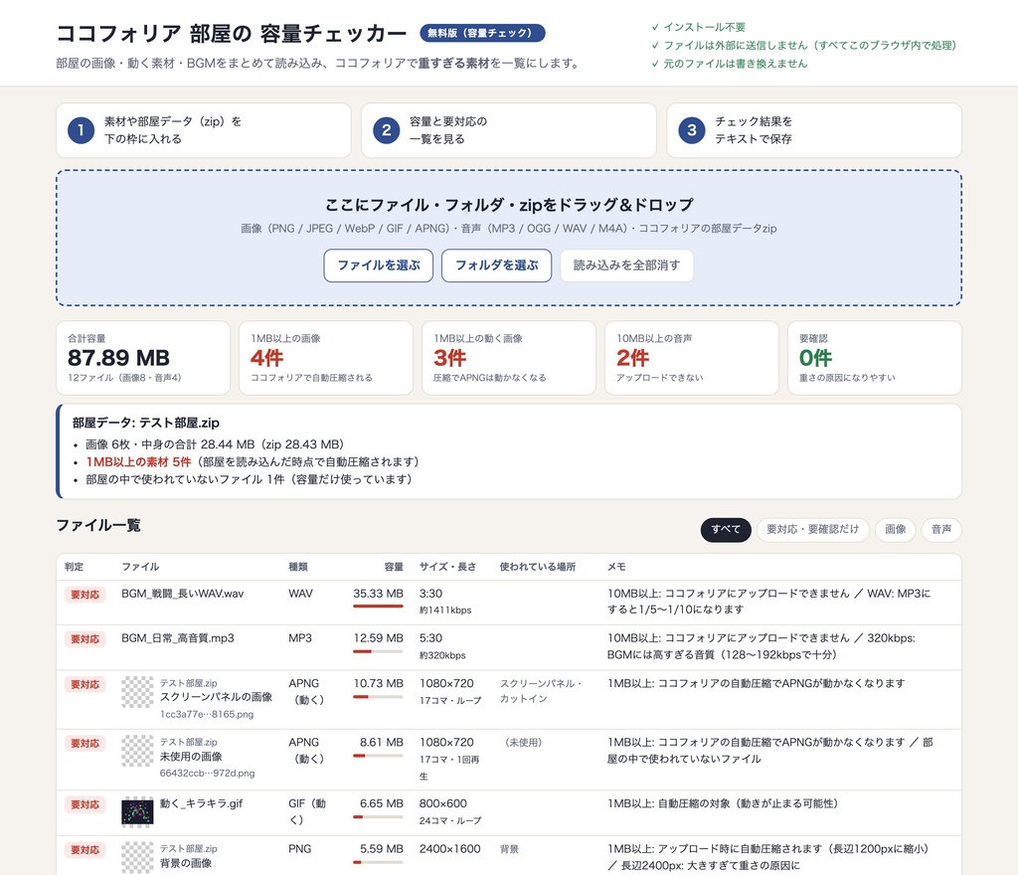Click the ファイル一覧 section heading

click(x=98, y=525)
